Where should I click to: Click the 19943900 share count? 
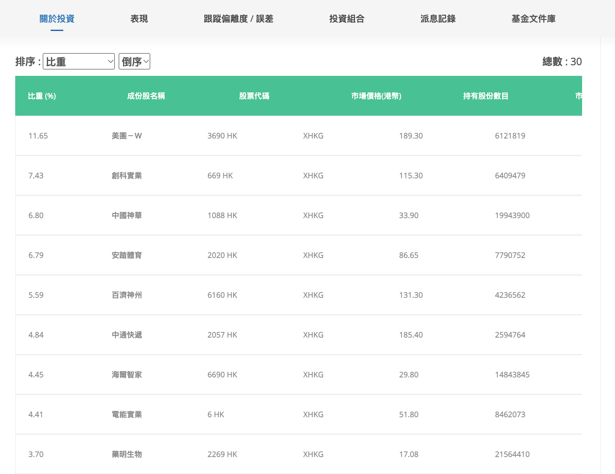[512, 216]
